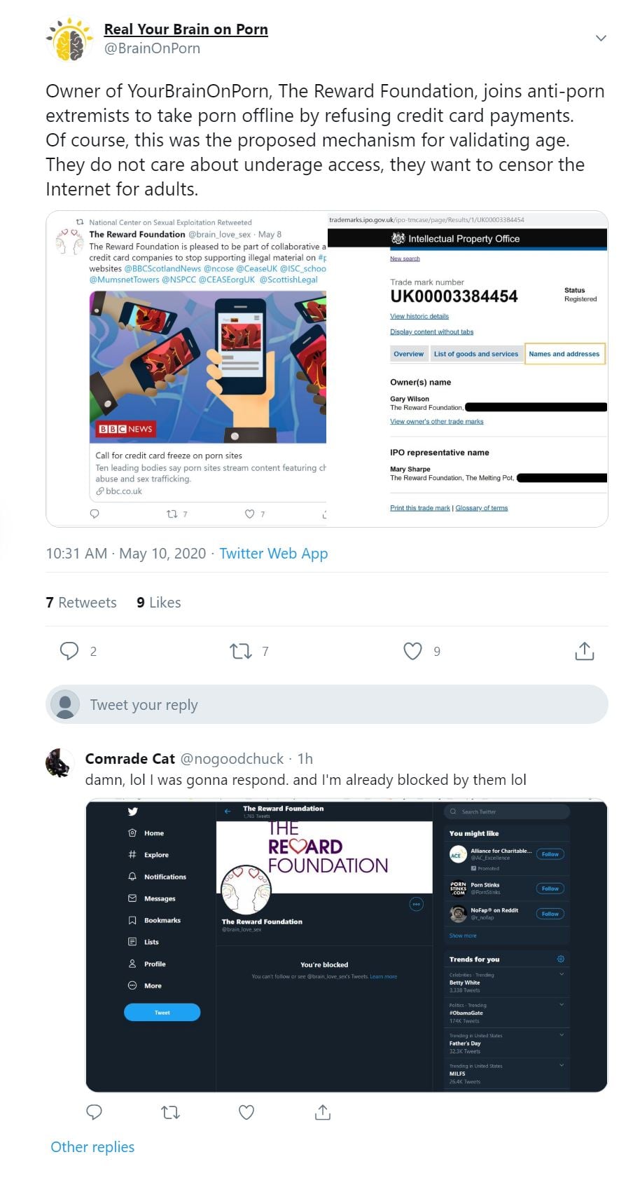The width and height of the screenshot is (640, 1178).
Task: Open Comrade Cat's profile avatar
Action: pos(60,763)
